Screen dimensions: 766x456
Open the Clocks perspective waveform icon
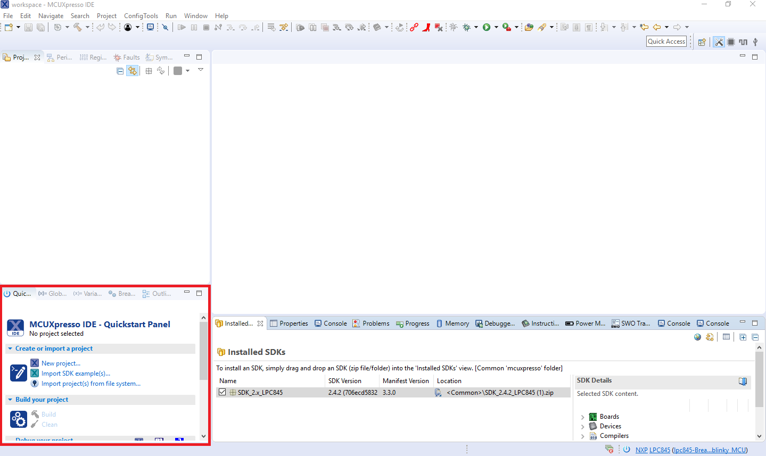[743, 42]
